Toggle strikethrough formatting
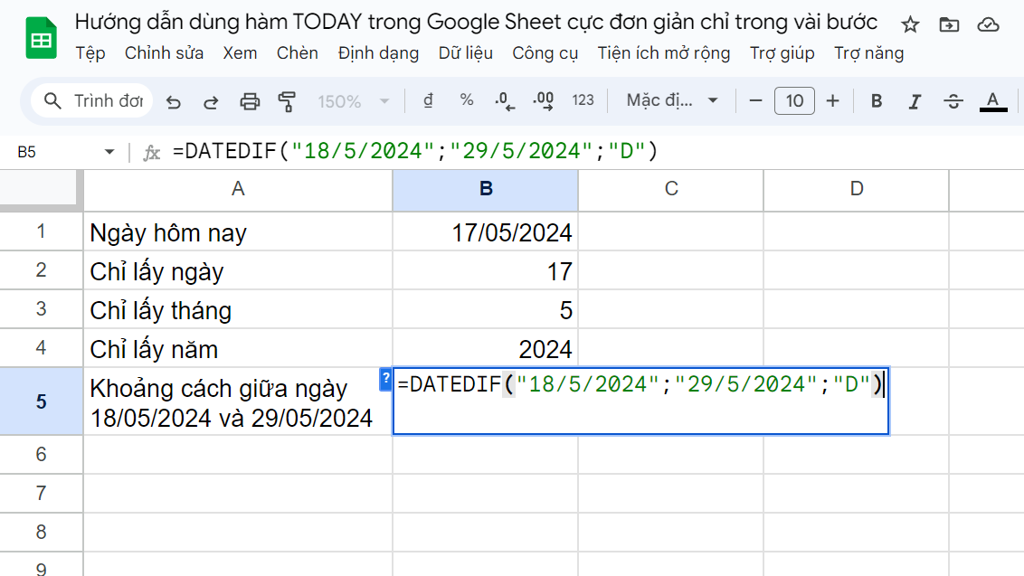 (953, 100)
